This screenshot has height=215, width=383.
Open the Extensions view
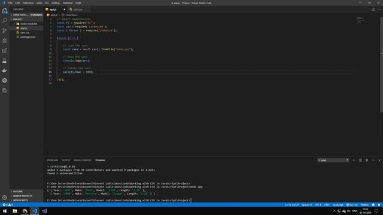pyautogui.click(x=5, y=50)
